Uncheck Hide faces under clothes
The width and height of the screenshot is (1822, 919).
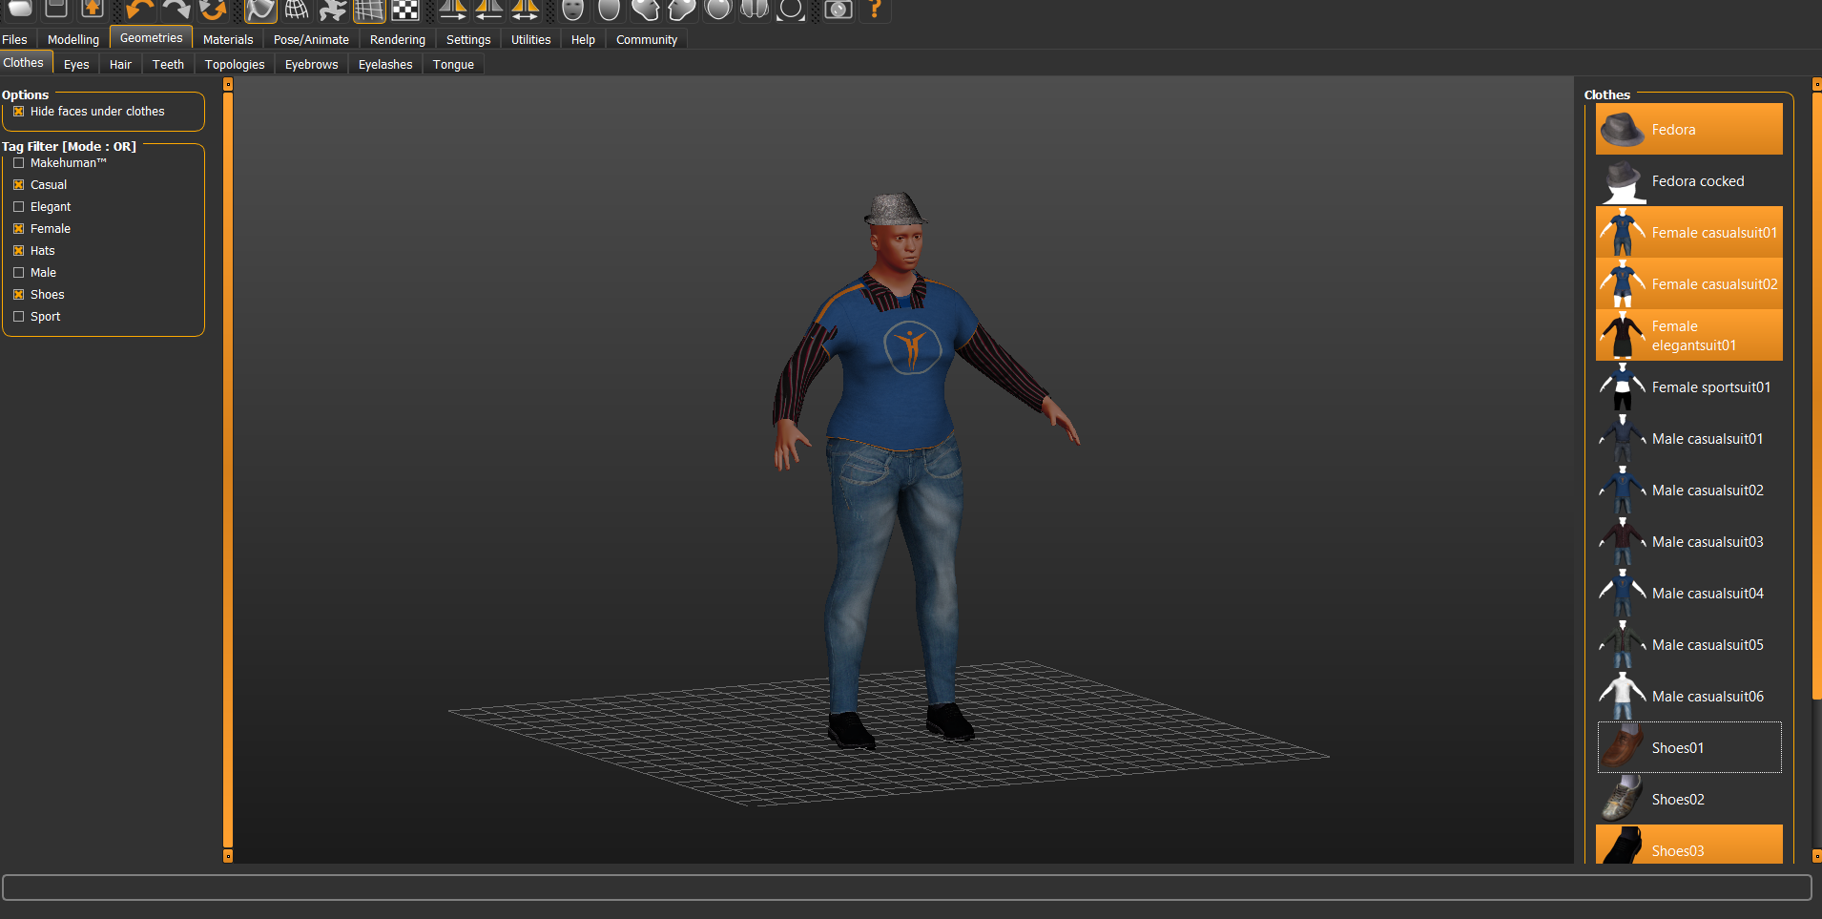18,112
